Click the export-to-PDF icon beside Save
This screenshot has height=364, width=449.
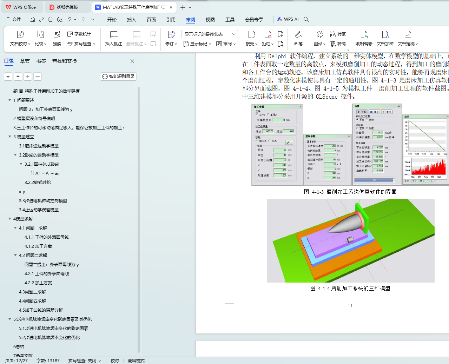(41, 19)
